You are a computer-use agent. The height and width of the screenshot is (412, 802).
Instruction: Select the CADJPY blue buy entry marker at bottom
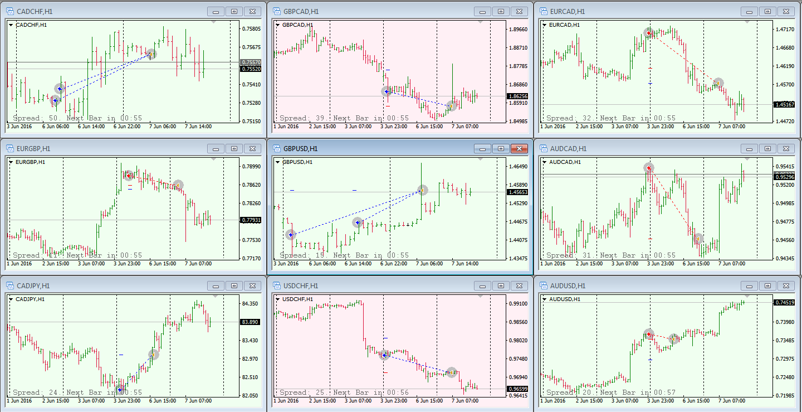120,389
